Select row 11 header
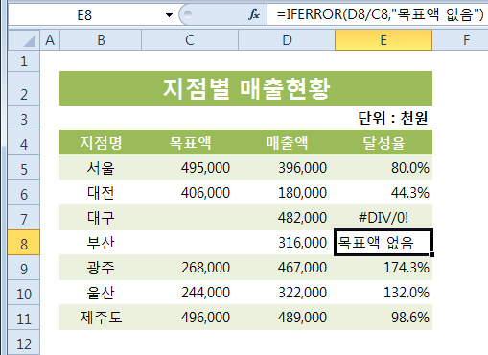488x355 pixels. click(24, 318)
